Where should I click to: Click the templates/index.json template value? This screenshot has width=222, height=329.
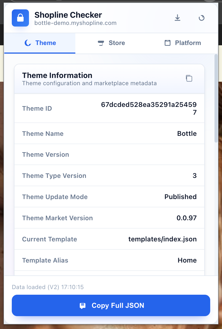coord(162,239)
